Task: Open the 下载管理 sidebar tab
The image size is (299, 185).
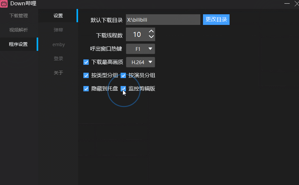Action: coord(19,16)
